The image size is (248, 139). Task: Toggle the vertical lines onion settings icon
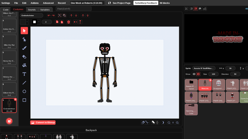tap(157, 123)
